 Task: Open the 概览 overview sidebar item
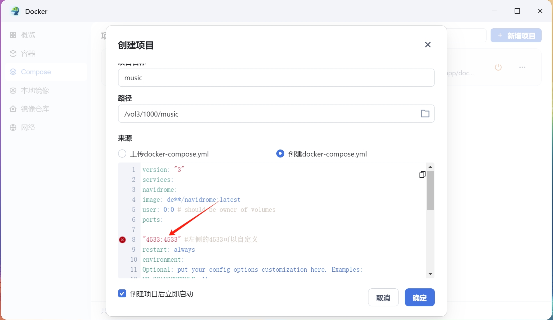tap(46, 35)
